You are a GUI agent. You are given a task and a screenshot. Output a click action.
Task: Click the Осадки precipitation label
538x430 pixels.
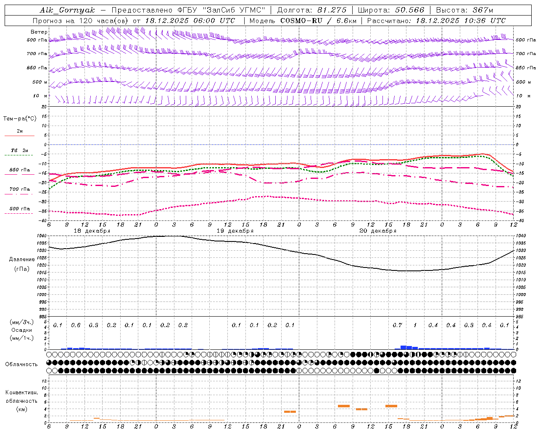click(22, 330)
